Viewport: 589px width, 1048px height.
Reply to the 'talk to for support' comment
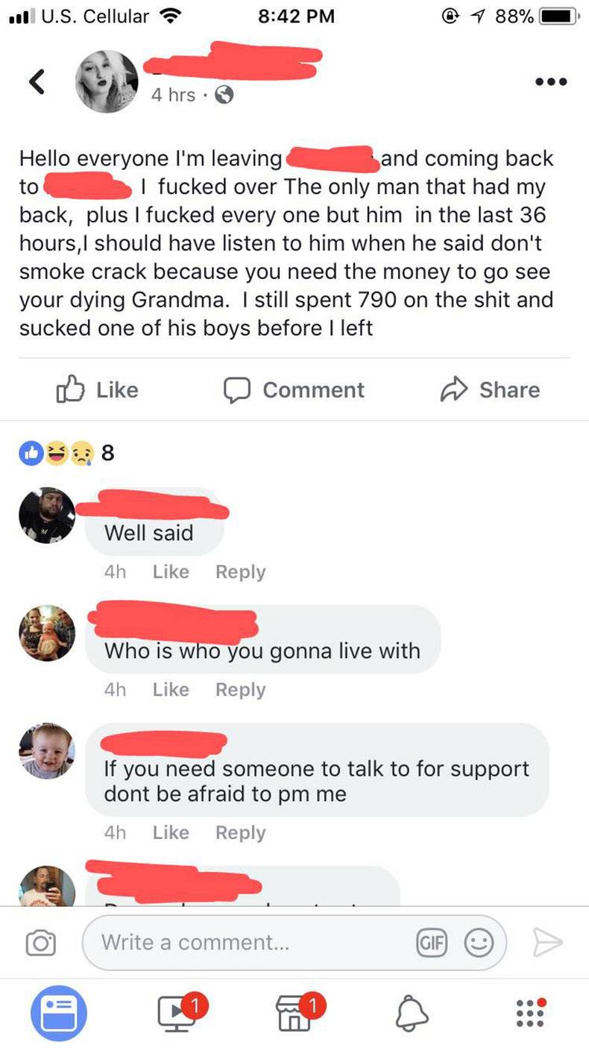[x=240, y=832]
